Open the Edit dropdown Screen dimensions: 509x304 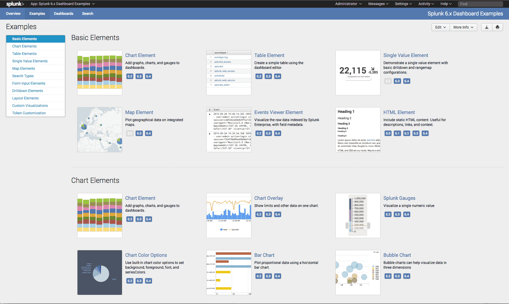pos(440,27)
